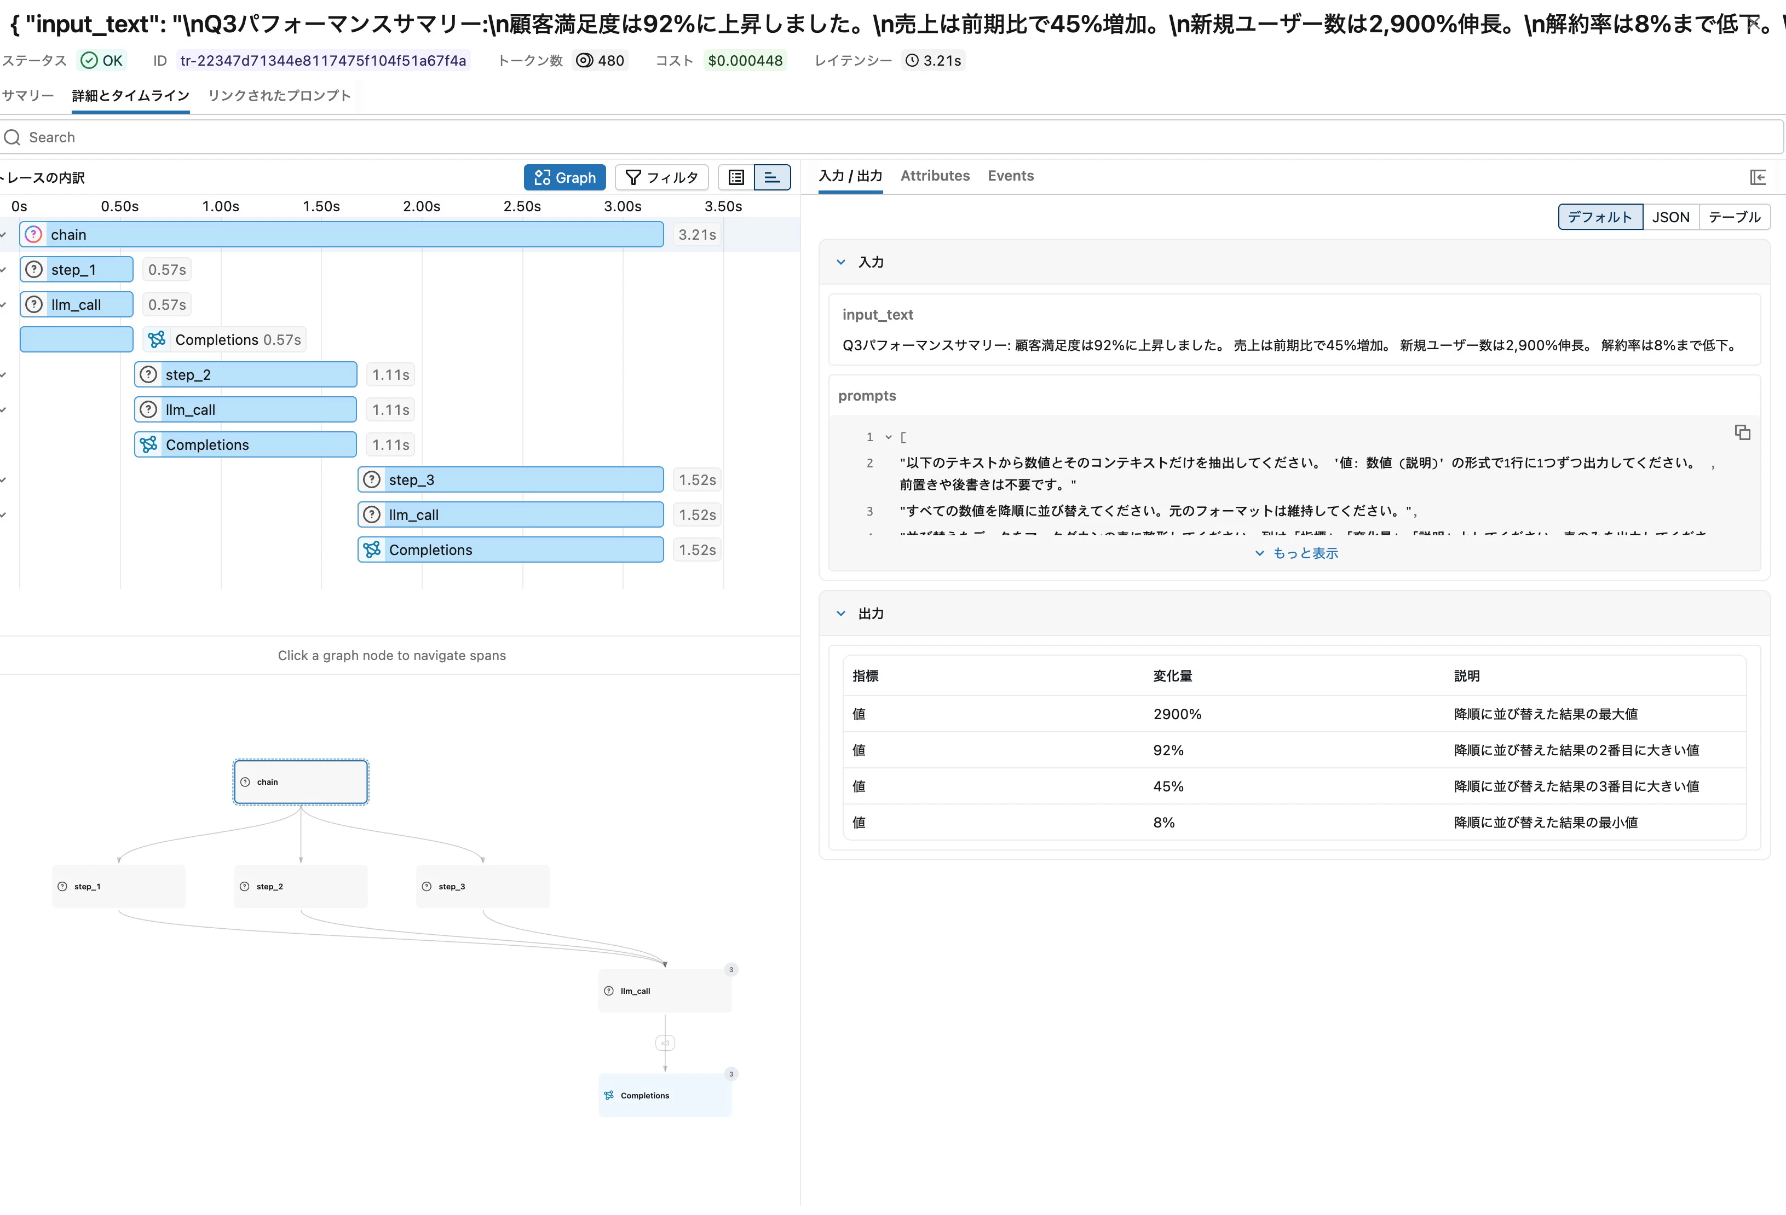Viewport: 1786px width, 1215px height.
Task: Click the 降順に並び替えた結果の最小値 cell
Action: tap(1546, 823)
